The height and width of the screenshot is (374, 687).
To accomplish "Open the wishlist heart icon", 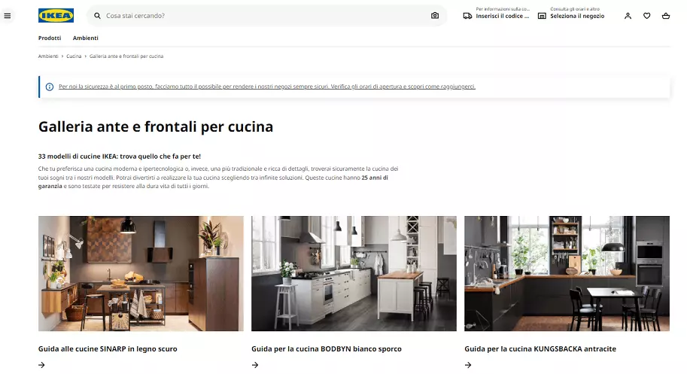I will point(646,16).
